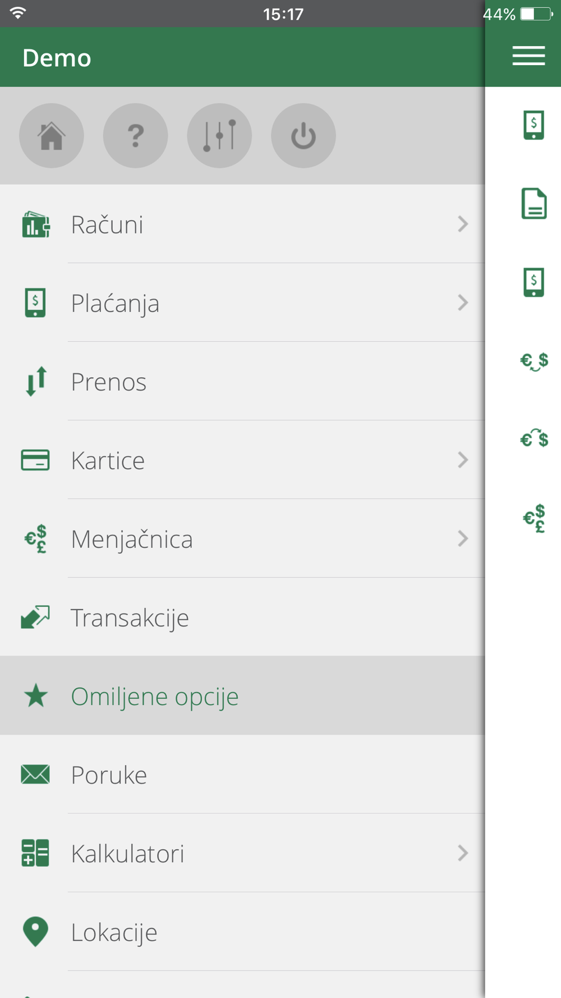The height and width of the screenshot is (998, 561).
Task: Tap the Demo title text
Action: pos(57,58)
